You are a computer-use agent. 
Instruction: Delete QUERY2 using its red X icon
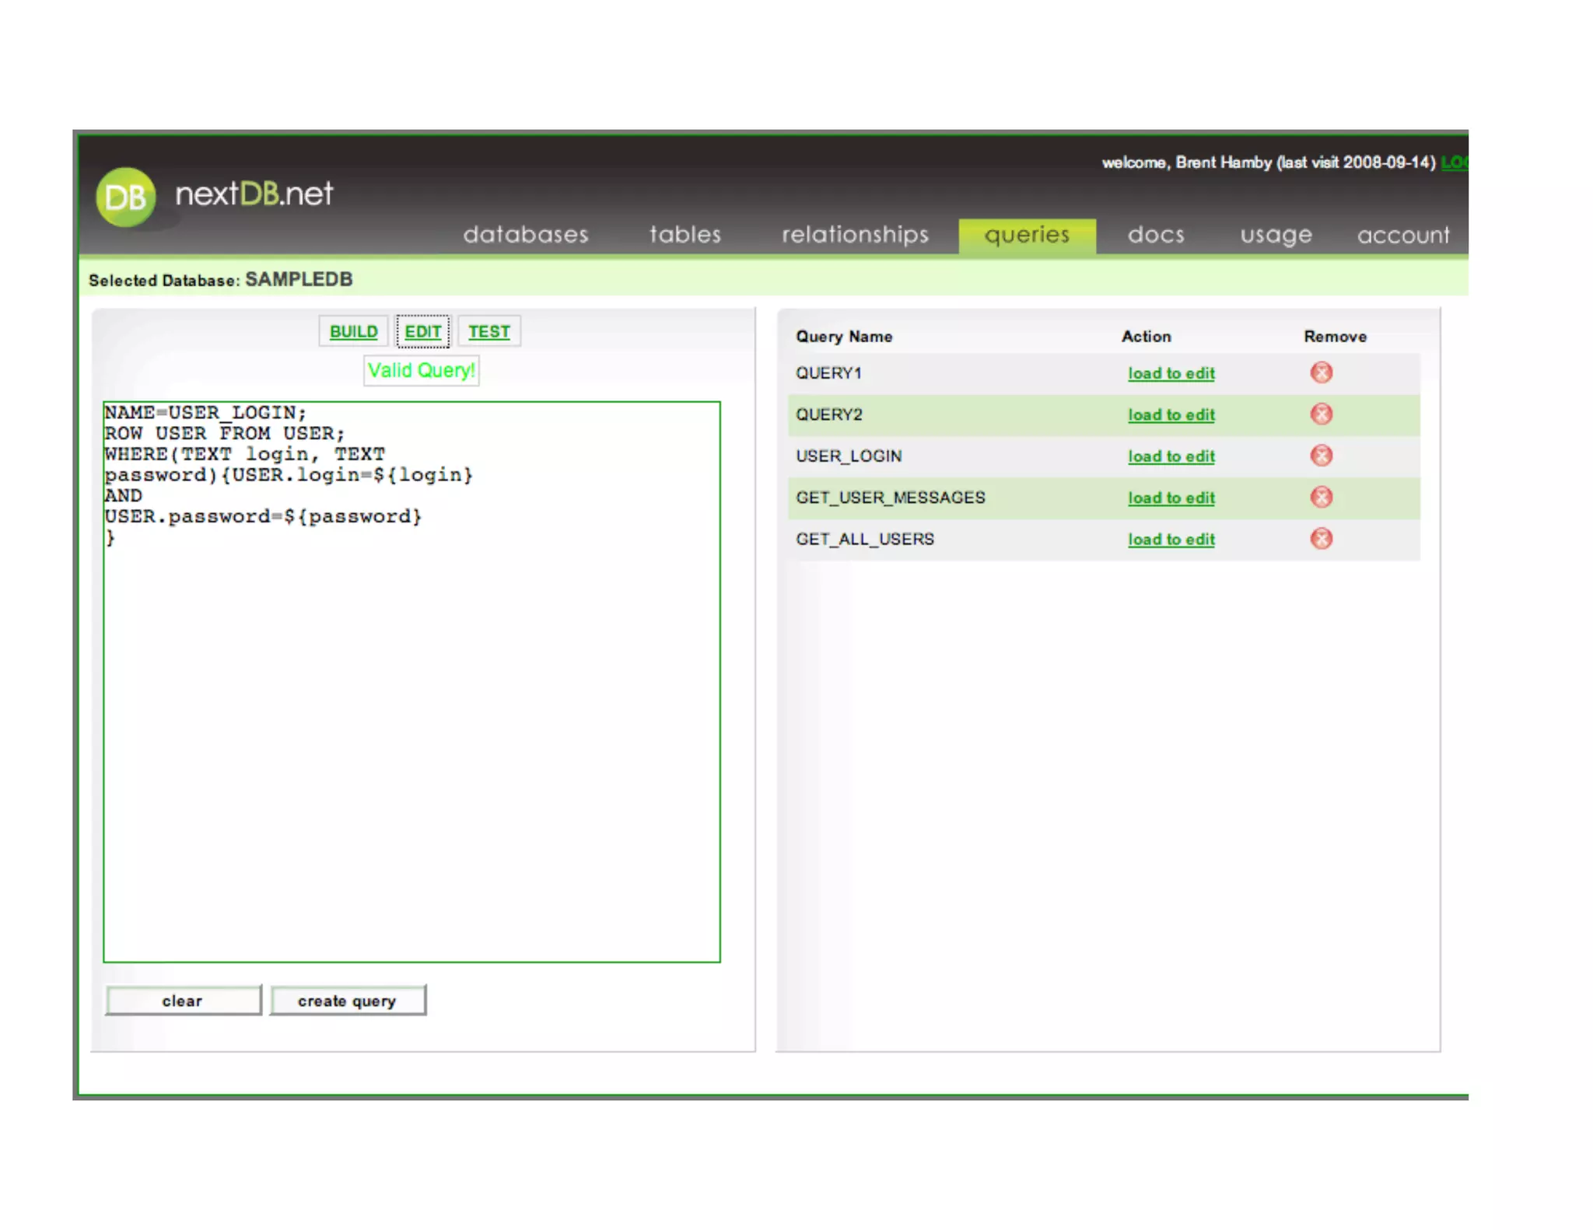point(1321,414)
